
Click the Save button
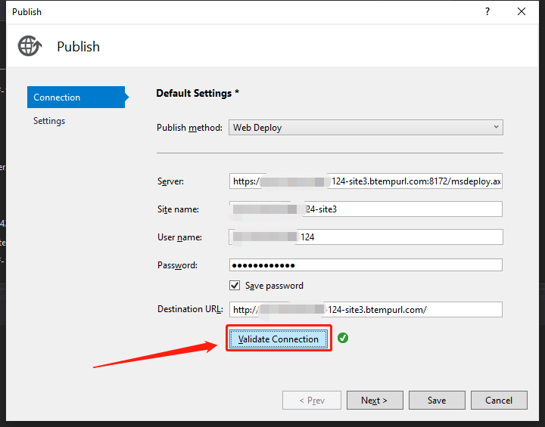[437, 400]
